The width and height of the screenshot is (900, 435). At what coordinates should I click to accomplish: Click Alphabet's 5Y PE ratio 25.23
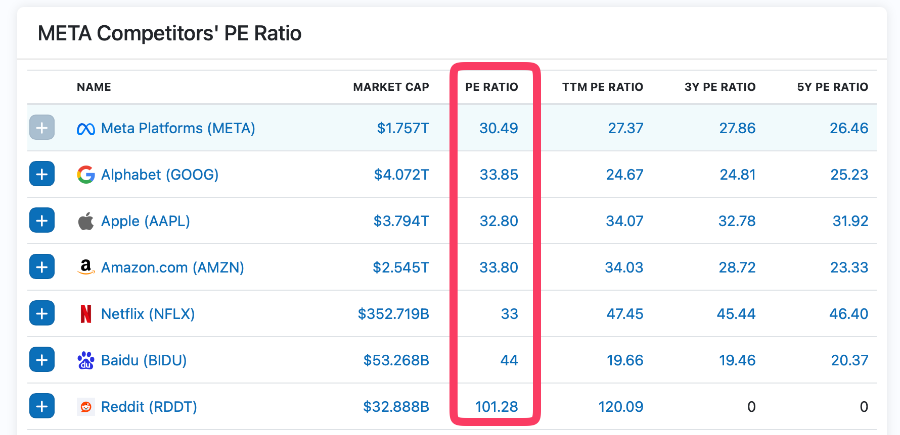click(849, 175)
